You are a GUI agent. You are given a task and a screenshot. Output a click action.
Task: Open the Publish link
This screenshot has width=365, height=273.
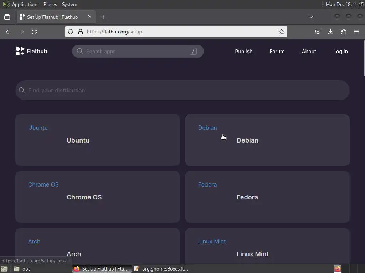(243, 52)
